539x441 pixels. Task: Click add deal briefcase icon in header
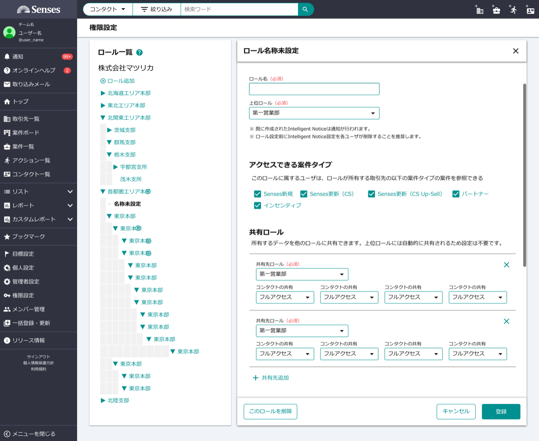(496, 9)
